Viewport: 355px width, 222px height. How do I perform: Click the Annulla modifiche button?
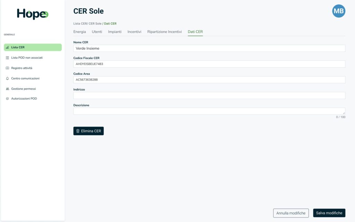click(x=291, y=213)
